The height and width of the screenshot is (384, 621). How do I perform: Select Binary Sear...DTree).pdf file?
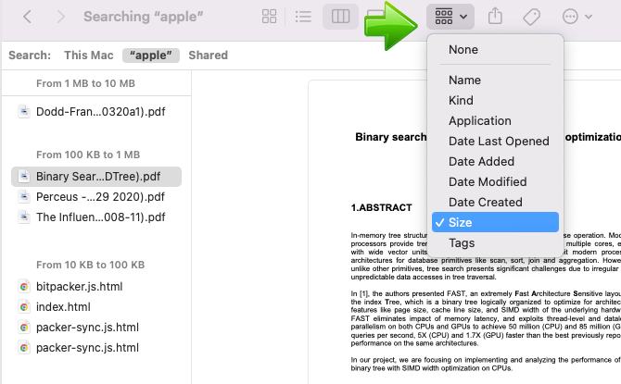click(x=96, y=177)
